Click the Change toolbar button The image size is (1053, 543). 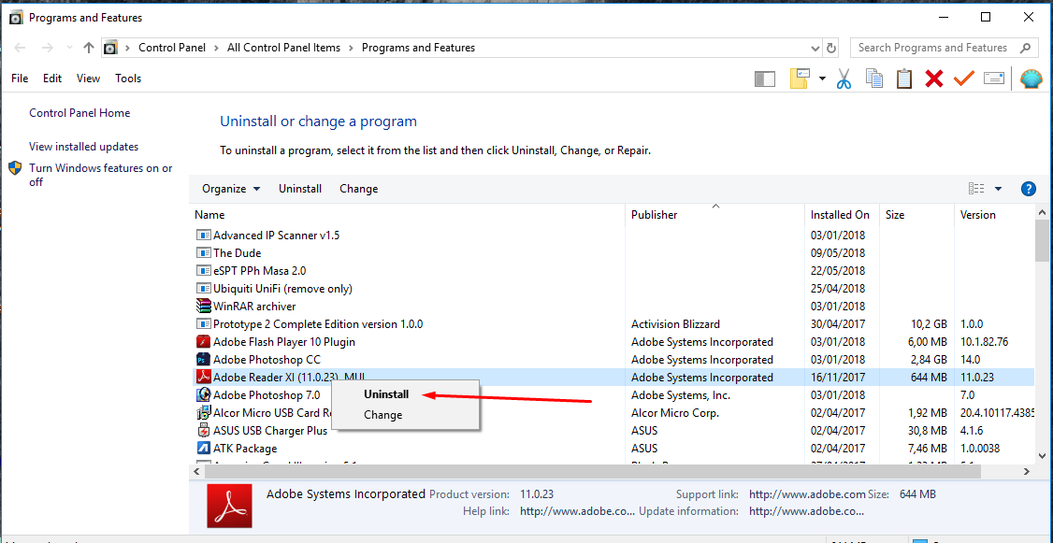coord(358,189)
